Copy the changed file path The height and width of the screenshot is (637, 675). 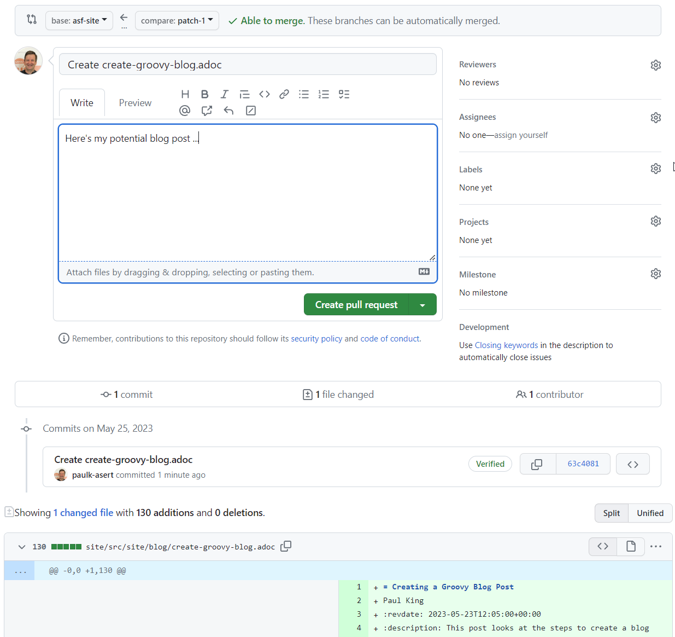coord(286,546)
